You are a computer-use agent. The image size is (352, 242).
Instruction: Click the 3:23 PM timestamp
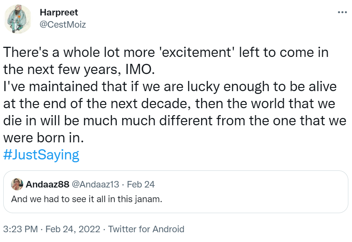(20, 229)
